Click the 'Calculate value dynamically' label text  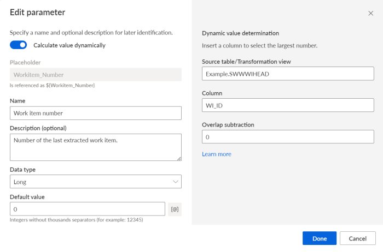[x=69, y=45]
